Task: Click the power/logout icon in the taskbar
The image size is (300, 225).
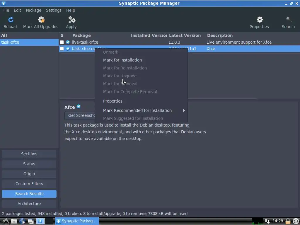Action: [296, 221]
